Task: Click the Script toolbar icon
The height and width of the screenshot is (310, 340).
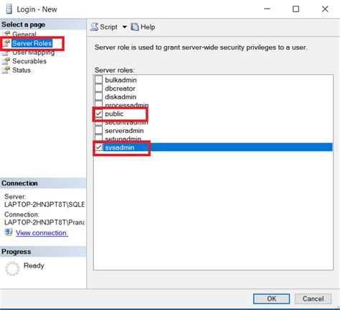Action: click(x=95, y=27)
